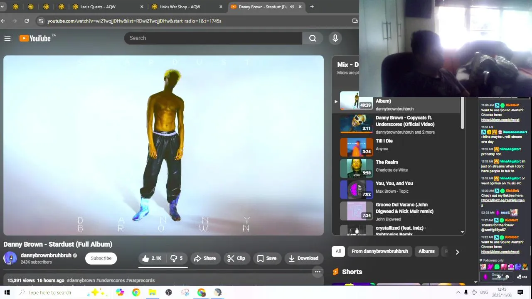Open the ENG language indicator
This screenshot has width=532, height=299.
pos(484,292)
